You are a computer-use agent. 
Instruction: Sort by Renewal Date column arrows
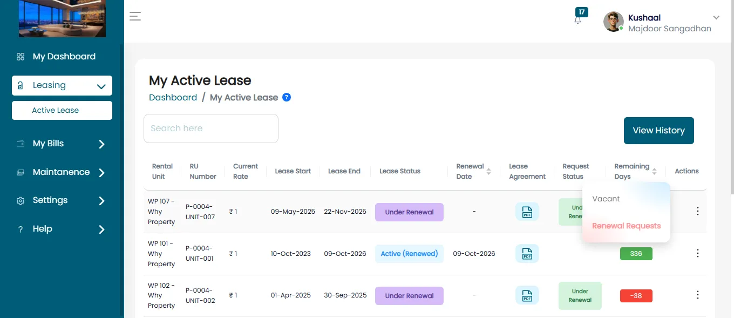coord(488,171)
